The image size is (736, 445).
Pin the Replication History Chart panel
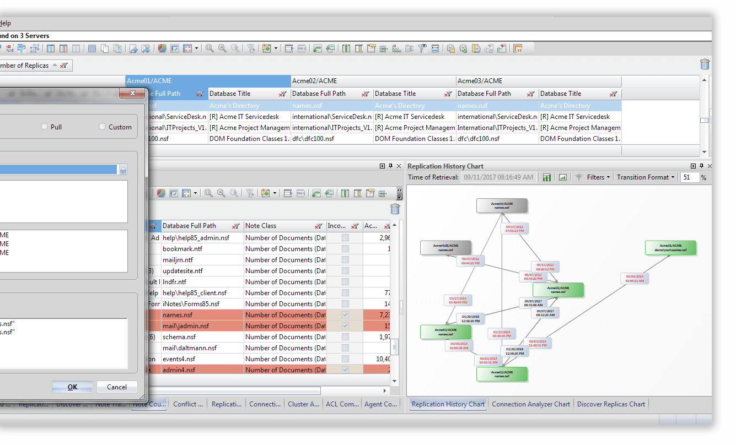[701, 166]
